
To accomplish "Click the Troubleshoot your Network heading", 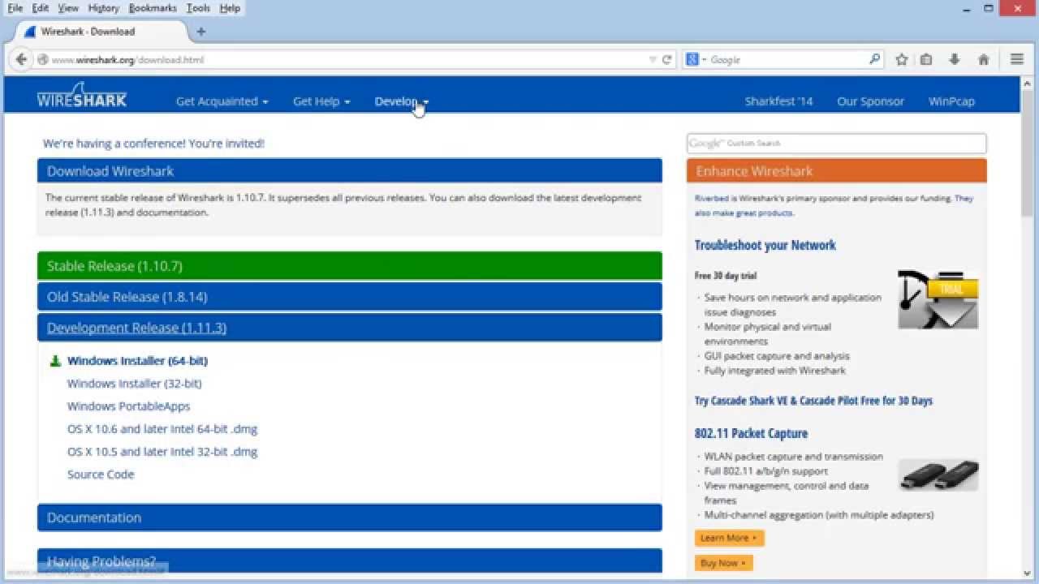I will (x=765, y=245).
